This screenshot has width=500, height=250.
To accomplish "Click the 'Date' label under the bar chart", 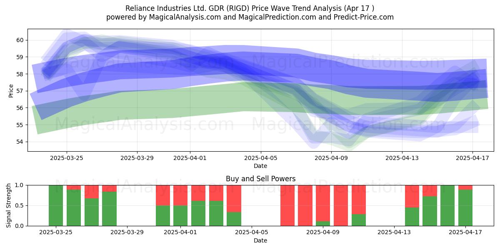I will 260,240.
